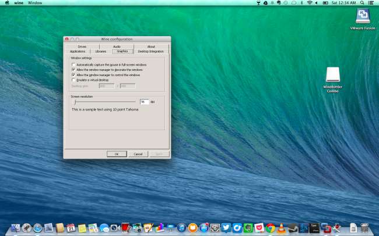Click the Apple menu icon

pyautogui.click(x=6, y=3)
